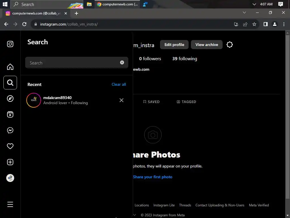Remove mdakram89340 from recent searches

121,100
